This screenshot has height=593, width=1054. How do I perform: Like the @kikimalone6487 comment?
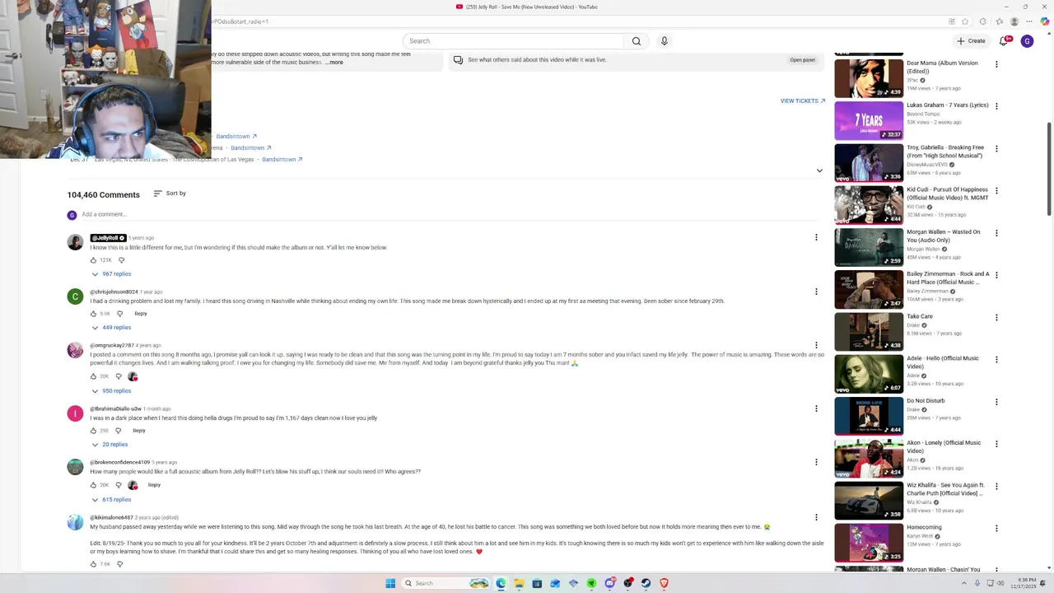[93, 564]
